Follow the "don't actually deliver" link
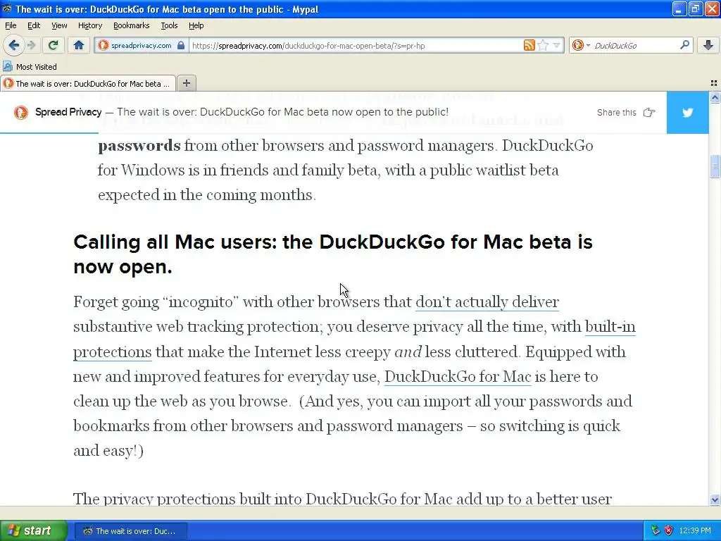Screen dimensions: 721x541 click(487, 301)
